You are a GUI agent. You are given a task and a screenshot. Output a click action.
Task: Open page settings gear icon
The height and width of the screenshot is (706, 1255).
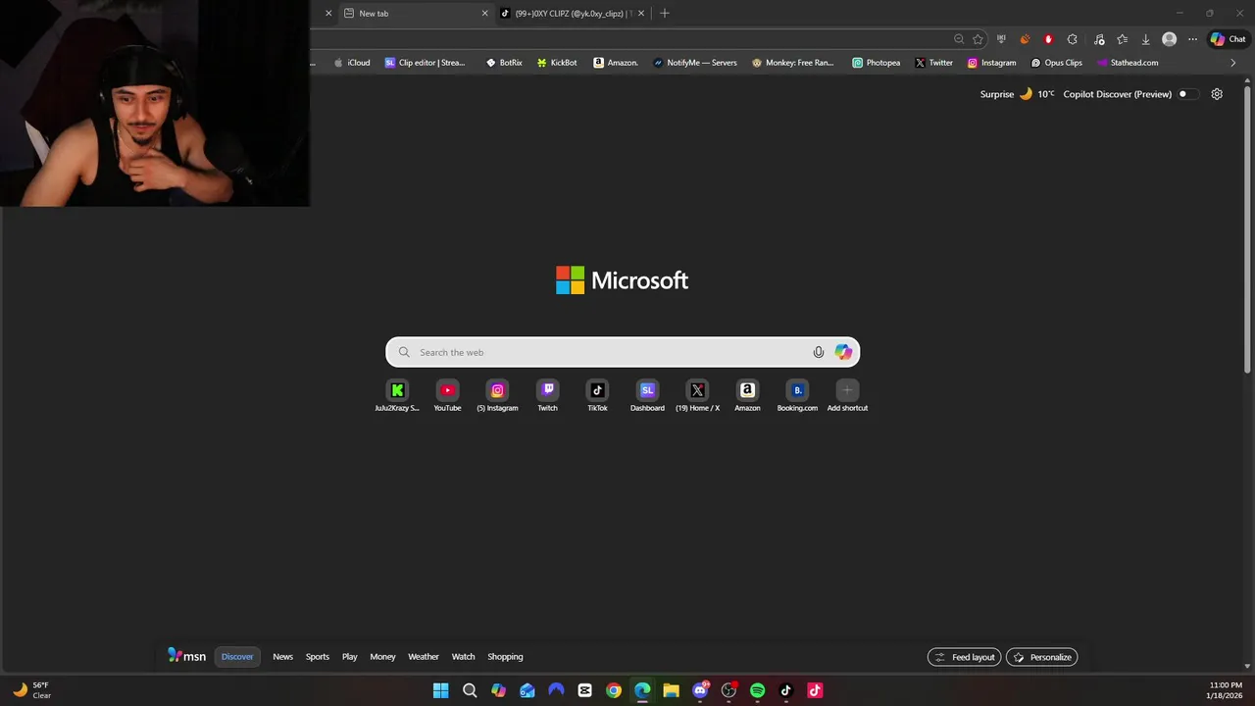pyautogui.click(x=1217, y=94)
